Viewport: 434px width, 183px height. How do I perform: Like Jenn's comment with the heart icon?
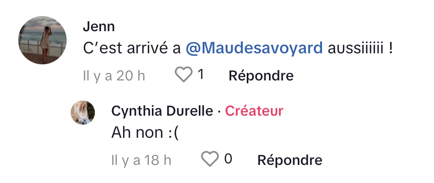coord(184,74)
